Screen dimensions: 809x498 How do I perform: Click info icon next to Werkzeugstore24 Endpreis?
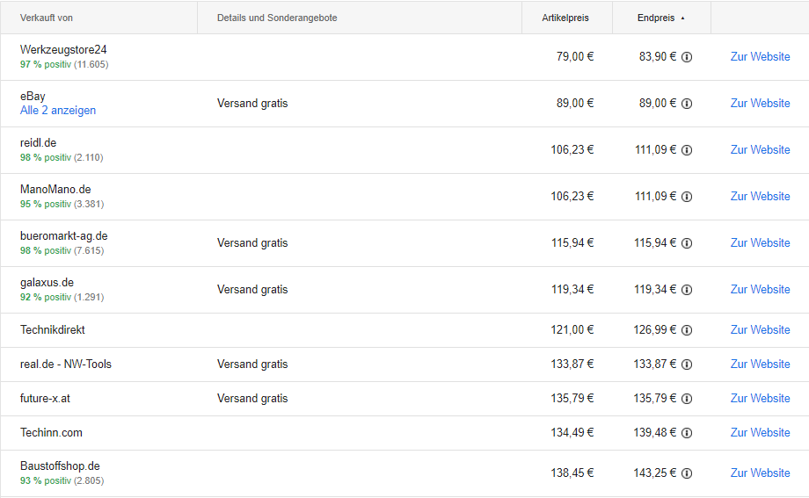pyautogui.click(x=687, y=57)
